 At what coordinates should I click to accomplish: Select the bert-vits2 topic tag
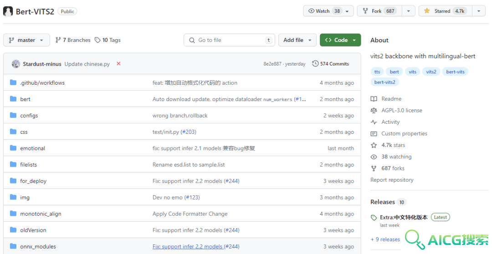[x=384, y=82]
